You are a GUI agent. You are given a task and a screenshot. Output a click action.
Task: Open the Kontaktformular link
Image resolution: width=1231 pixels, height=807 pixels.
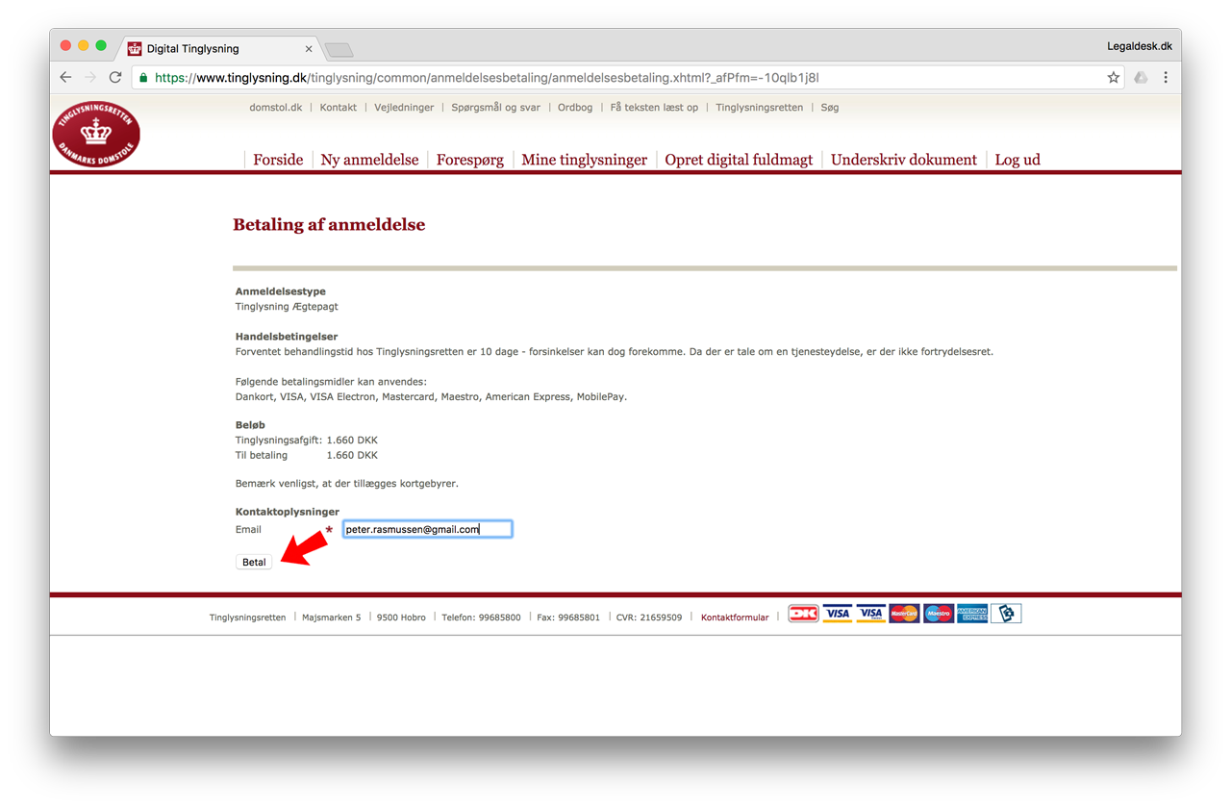pyautogui.click(x=735, y=618)
